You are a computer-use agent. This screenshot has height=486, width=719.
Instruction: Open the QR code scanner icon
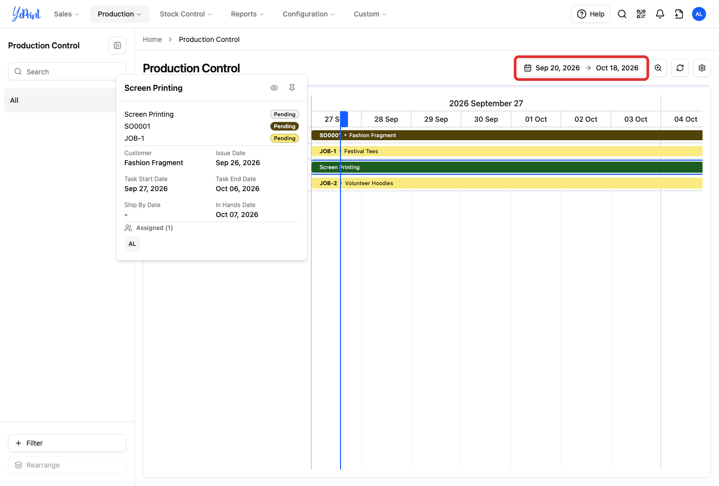click(641, 14)
